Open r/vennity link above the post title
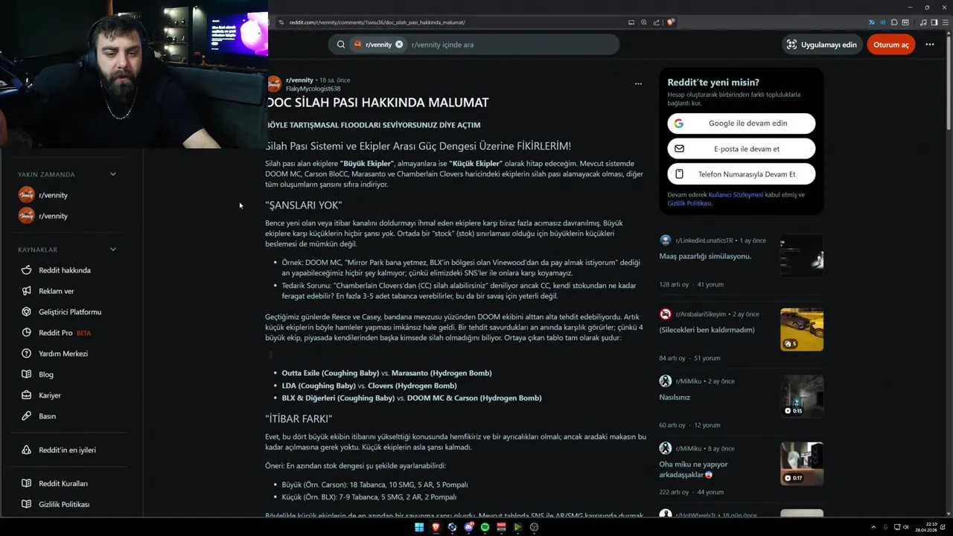Image resolution: width=953 pixels, height=536 pixels. pyautogui.click(x=299, y=80)
